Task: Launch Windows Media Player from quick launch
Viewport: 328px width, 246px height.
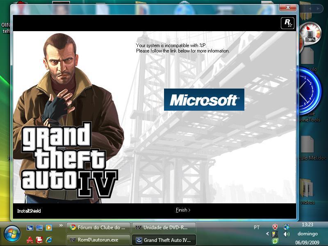Action: pos(49,228)
